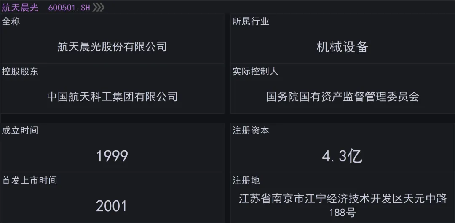
Task: Select industry value 机械设备
Action: (x=343, y=47)
